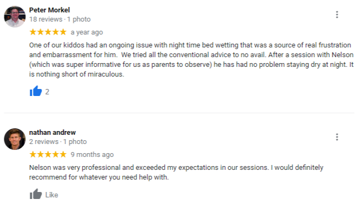
Task: Click nathan andrew's review text about Nelson
Action: [x=176, y=172]
